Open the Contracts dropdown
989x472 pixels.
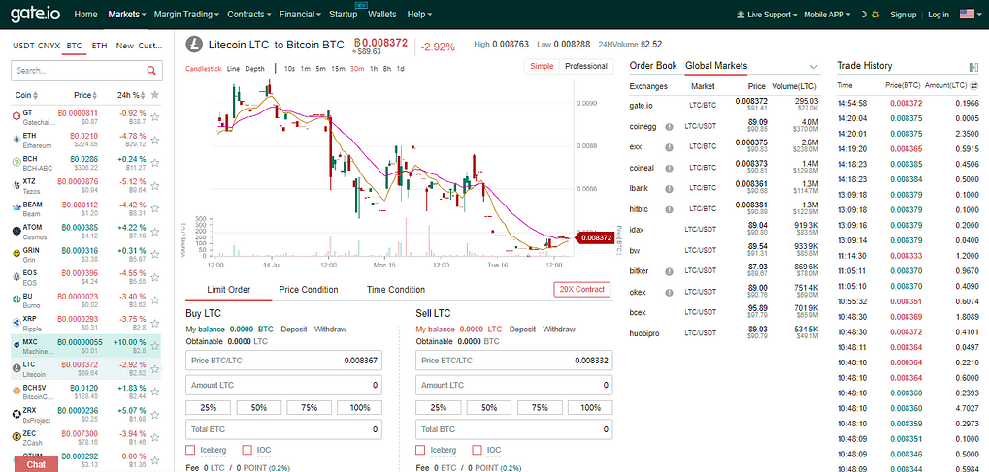(249, 14)
